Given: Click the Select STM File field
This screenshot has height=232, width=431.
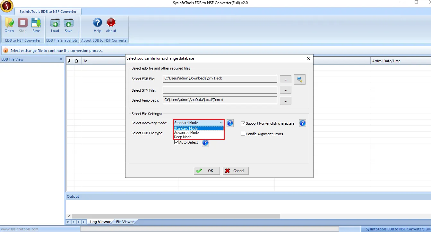Looking at the screenshot, I should pyautogui.click(x=220, y=90).
